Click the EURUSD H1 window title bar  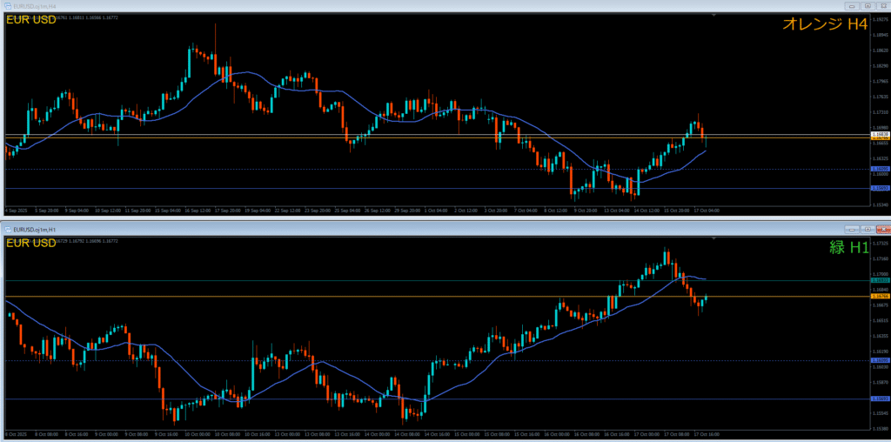(435, 230)
